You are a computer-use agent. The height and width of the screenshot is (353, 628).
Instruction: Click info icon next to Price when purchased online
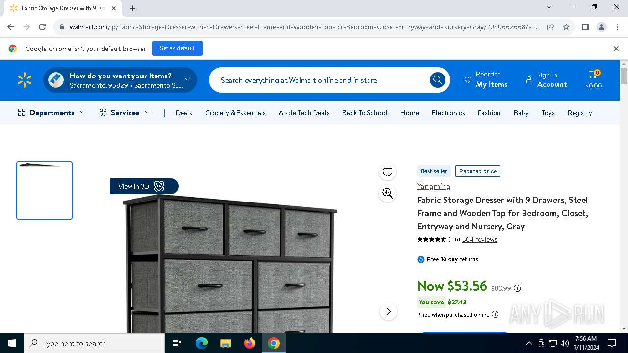tap(495, 314)
